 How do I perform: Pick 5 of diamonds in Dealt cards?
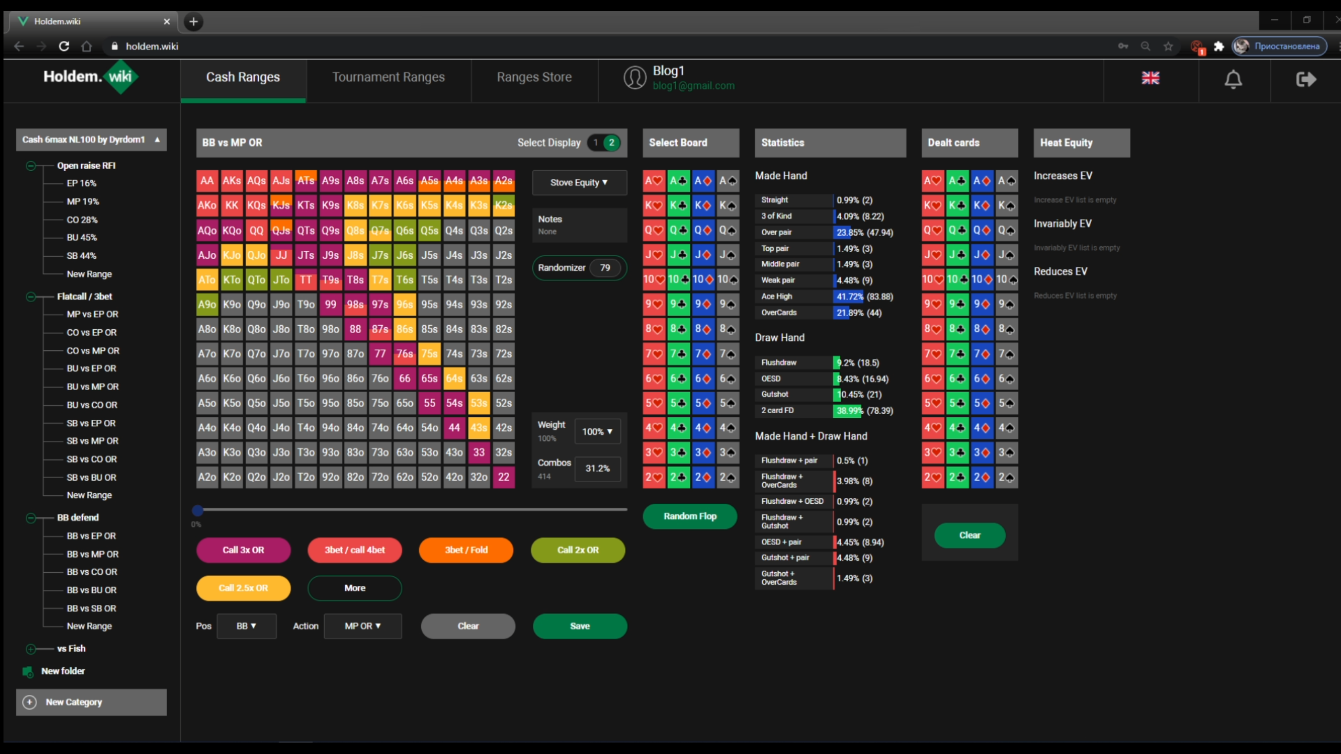click(982, 403)
